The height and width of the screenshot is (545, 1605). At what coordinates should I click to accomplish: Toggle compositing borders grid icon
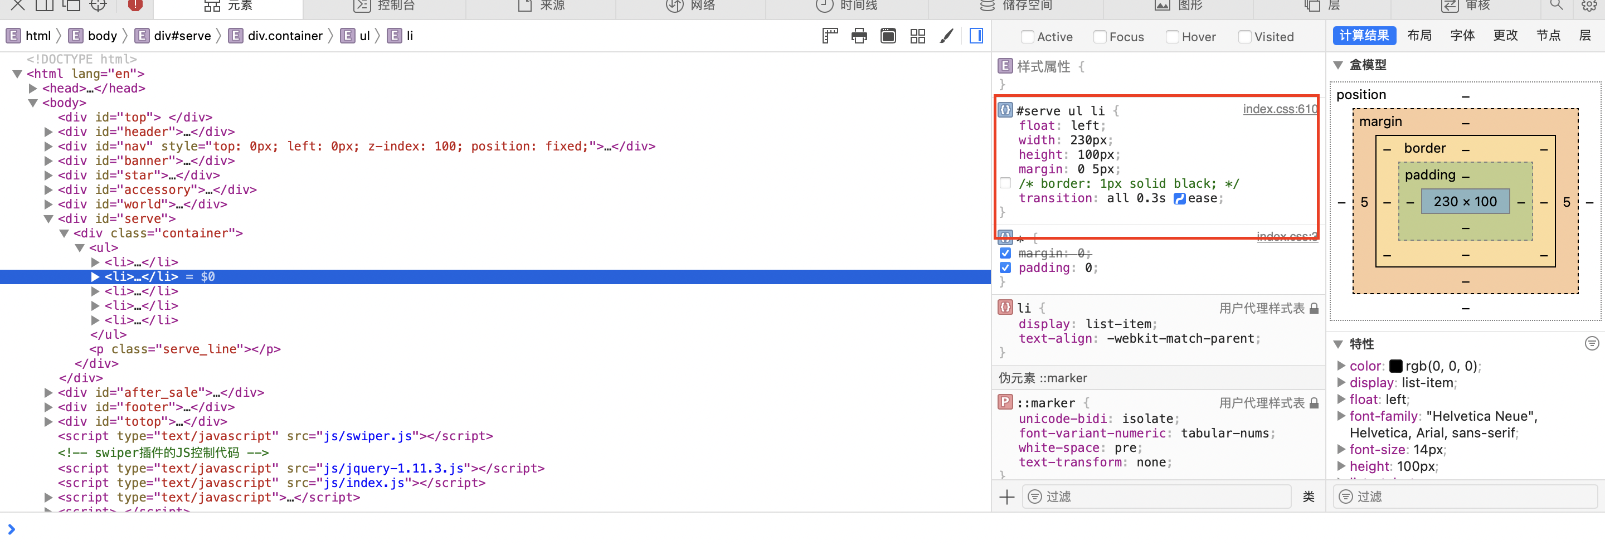pyautogui.click(x=918, y=36)
